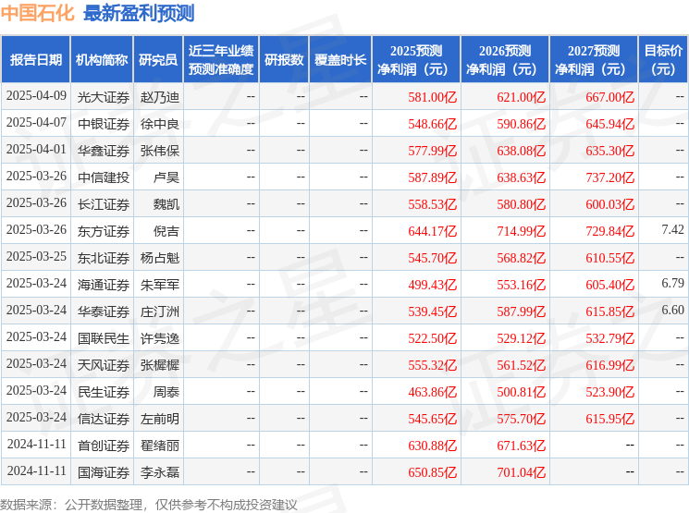Click the 东北证券 institution cell

pos(104,258)
